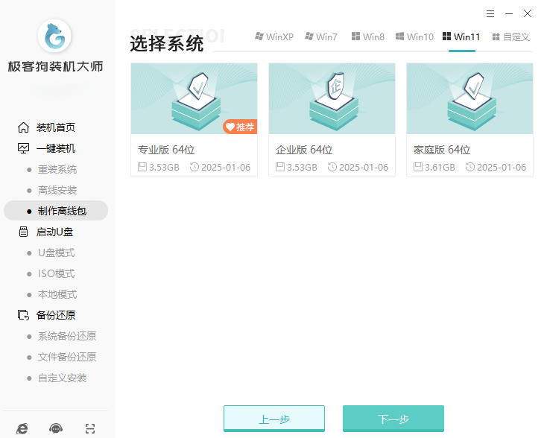Click the 企业版 64位 title text
Screen dimensions: 544x438
pyautogui.click(x=304, y=150)
